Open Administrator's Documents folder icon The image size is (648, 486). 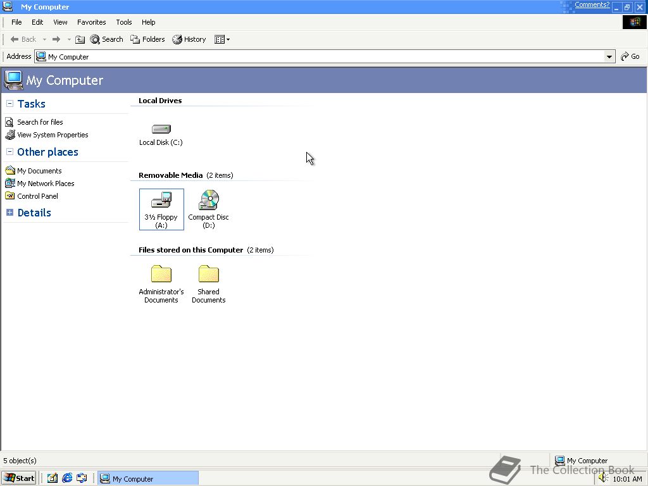point(161,274)
